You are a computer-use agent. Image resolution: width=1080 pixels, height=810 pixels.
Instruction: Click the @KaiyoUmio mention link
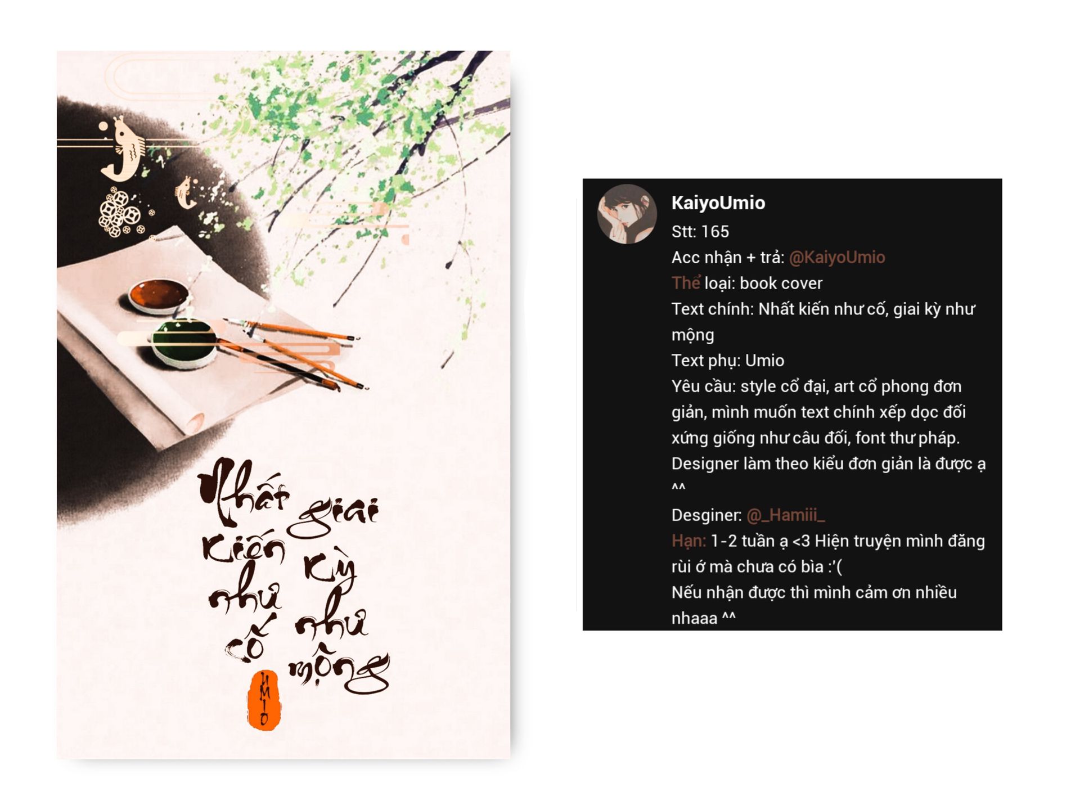click(837, 257)
